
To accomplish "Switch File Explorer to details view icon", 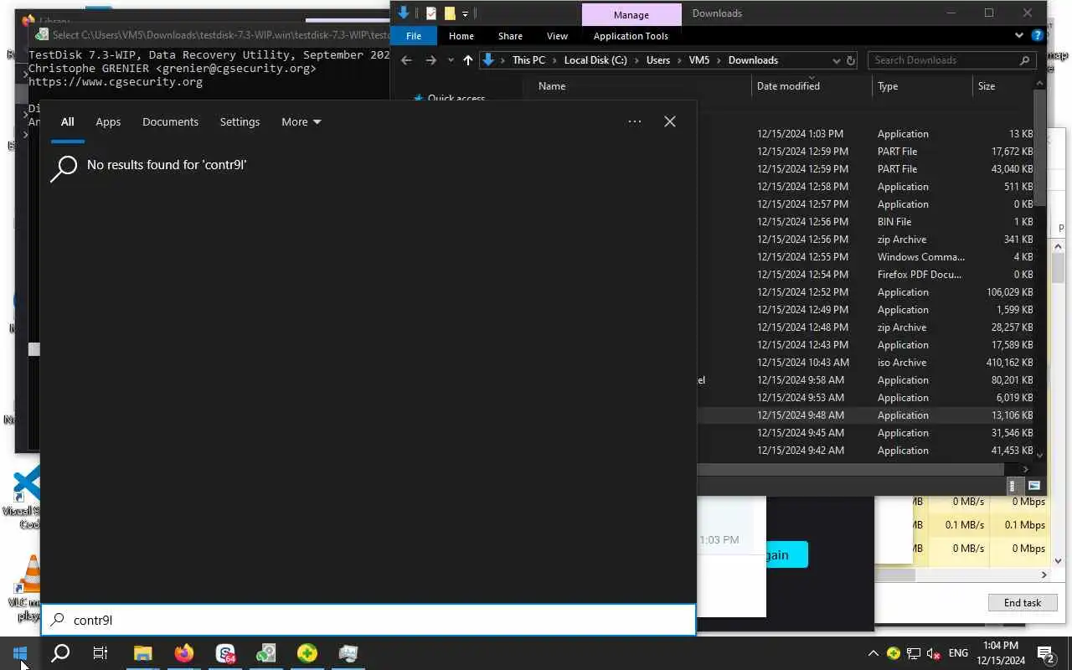I will click(x=1013, y=486).
